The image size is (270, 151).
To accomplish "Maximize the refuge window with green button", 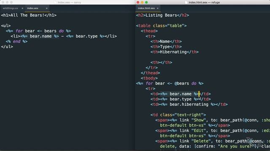I will click(146, 3).
